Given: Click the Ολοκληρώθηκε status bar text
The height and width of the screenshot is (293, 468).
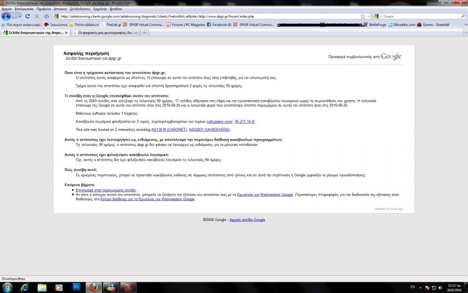Looking at the screenshot, I should [13, 279].
